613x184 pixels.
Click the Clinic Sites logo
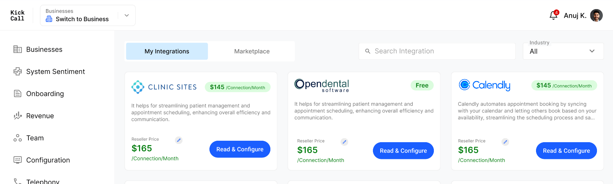click(164, 87)
